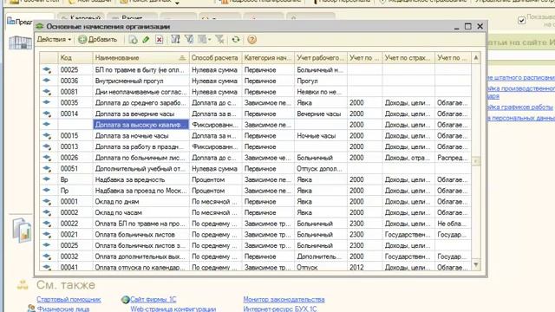The height and width of the screenshot is (312, 555).
Task: Select row Внутрисменный прогул
Action: [255, 81]
